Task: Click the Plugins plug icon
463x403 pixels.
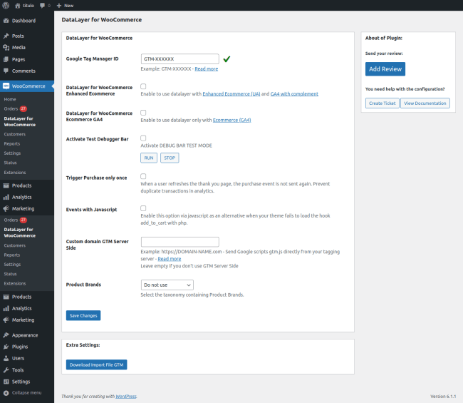Action: click(6, 347)
